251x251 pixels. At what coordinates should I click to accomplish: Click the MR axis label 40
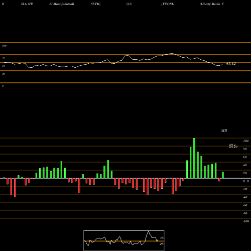[x=245, y=165]
